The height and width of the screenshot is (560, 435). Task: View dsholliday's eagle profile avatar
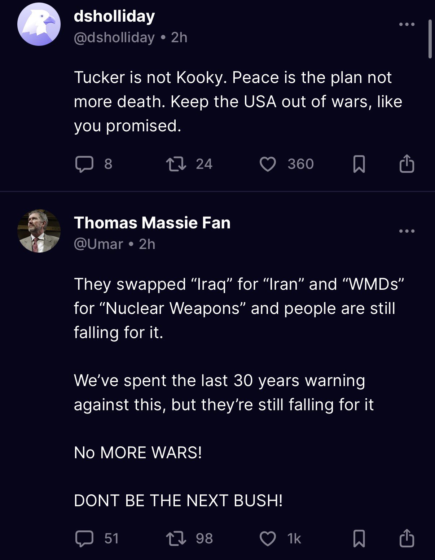[39, 24]
